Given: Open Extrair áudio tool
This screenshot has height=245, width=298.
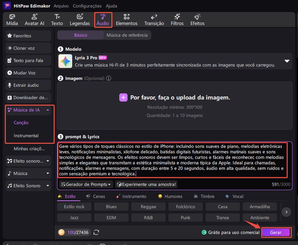Looking at the screenshot, I should pyautogui.click(x=28, y=85).
